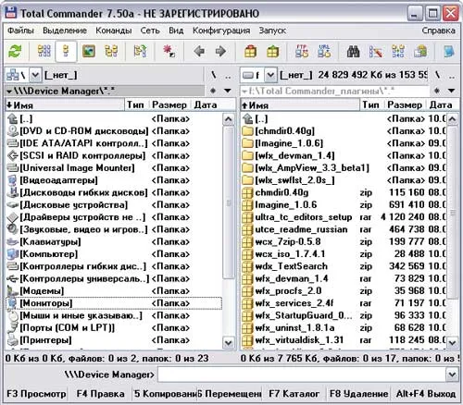The height and width of the screenshot is (405, 463).
Task: Open the Файлы menu
Action: [20, 31]
